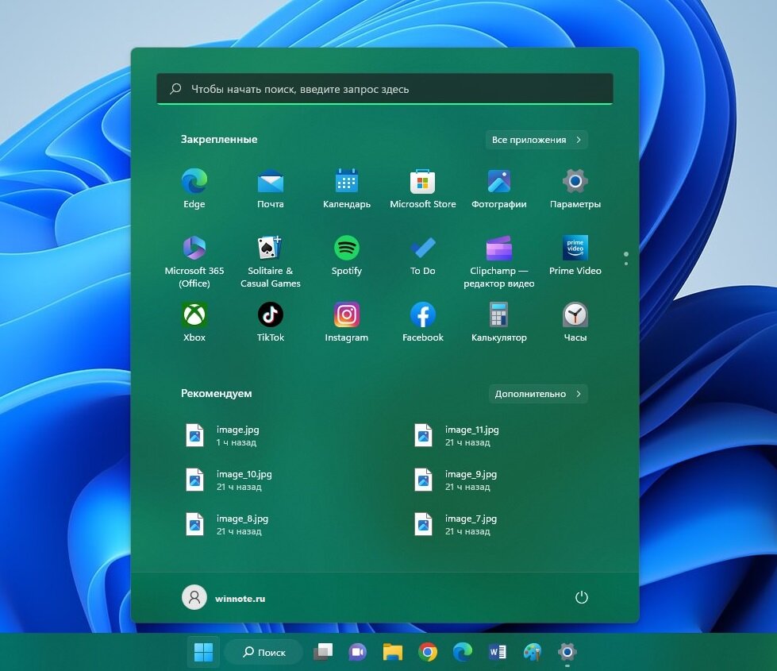Click the power button icon
Viewport: 777px width, 671px height.
point(581,597)
